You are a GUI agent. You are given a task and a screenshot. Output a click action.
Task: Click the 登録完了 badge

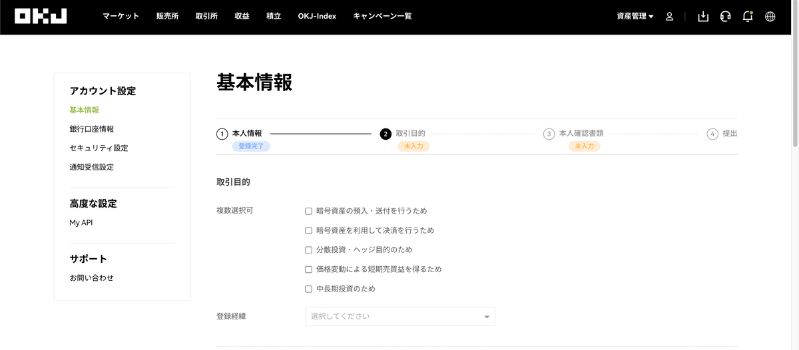click(x=251, y=146)
